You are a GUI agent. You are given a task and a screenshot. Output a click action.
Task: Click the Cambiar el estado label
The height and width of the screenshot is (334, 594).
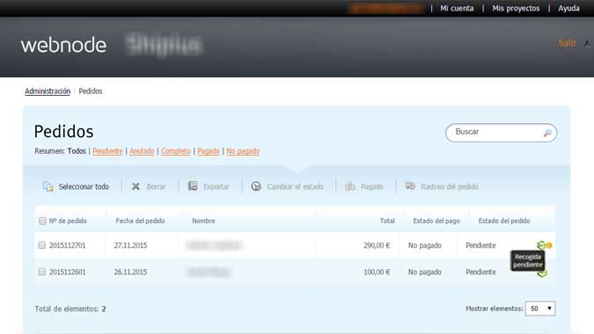coord(295,186)
